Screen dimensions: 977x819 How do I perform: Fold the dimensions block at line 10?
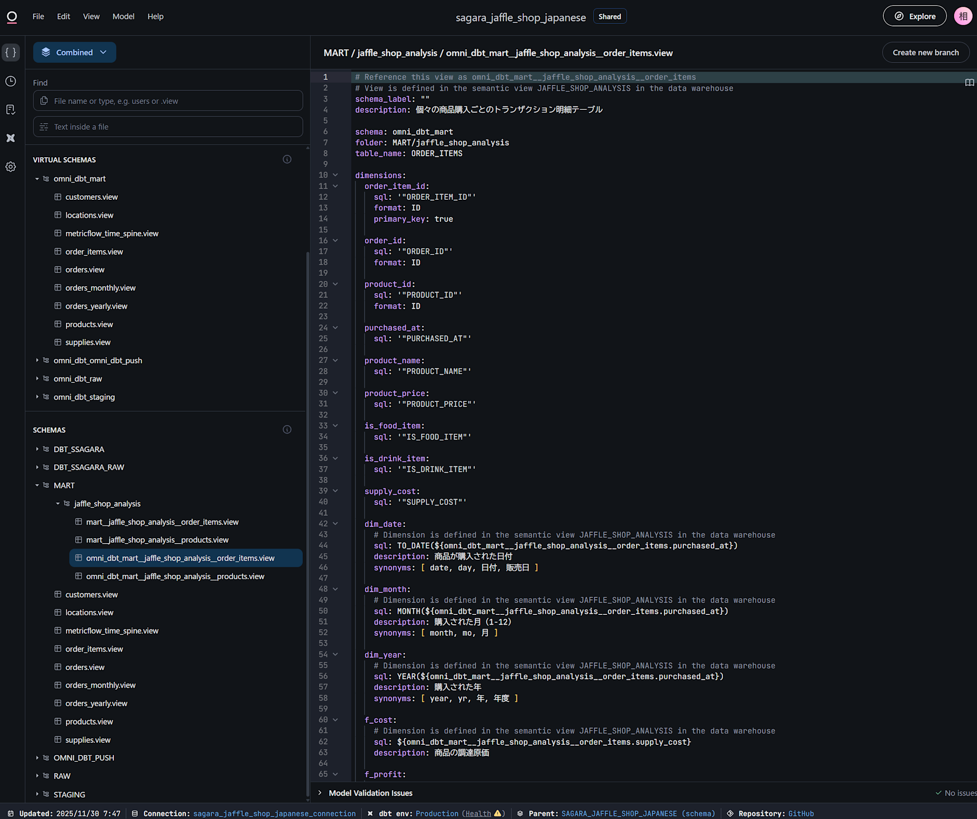tap(336, 175)
